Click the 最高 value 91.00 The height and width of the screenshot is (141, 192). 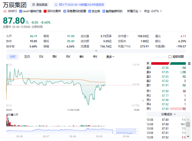pyautogui.click(x=71, y=36)
